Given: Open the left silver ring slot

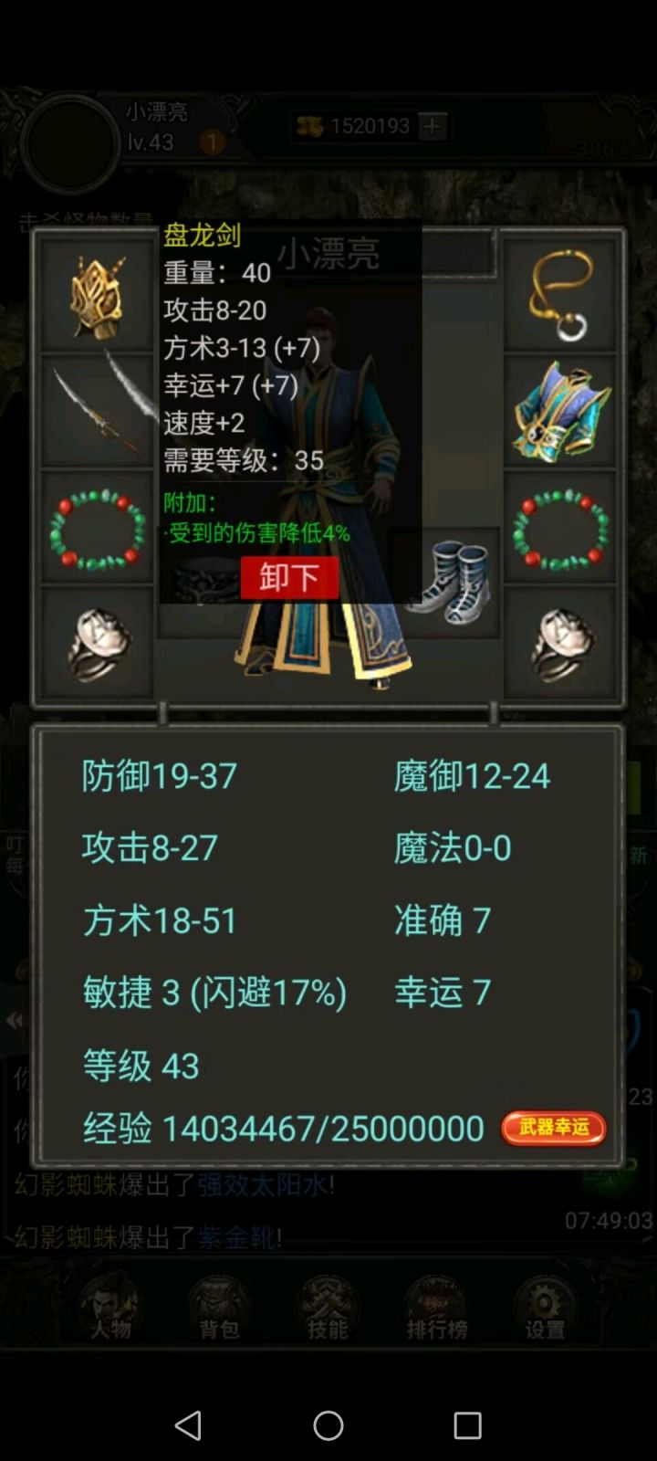Looking at the screenshot, I should tap(98, 644).
